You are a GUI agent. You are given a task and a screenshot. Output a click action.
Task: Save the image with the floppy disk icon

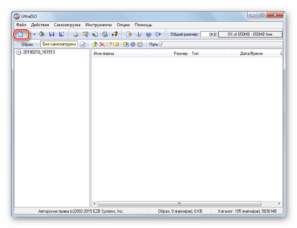(52, 34)
